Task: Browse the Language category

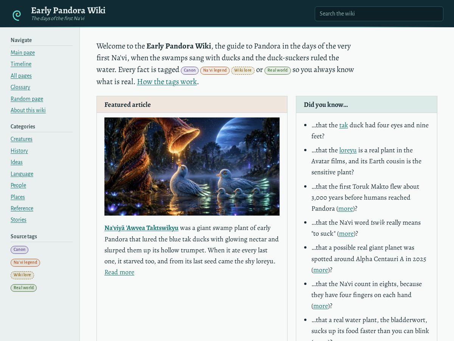Action: point(22,174)
